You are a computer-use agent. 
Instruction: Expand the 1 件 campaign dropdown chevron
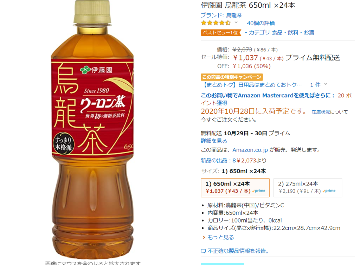(x=326, y=84)
